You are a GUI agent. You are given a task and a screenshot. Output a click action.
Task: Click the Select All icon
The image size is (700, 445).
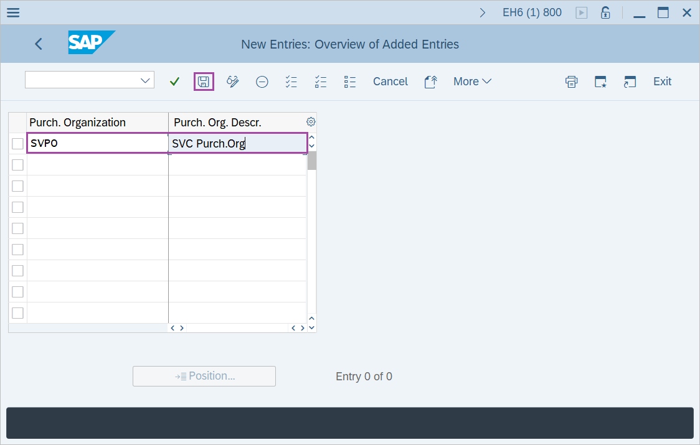pyautogui.click(x=291, y=82)
